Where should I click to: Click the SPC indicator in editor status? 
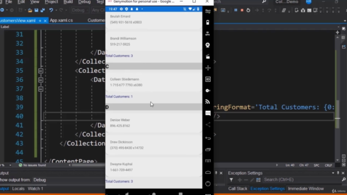click(x=316, y=165)
